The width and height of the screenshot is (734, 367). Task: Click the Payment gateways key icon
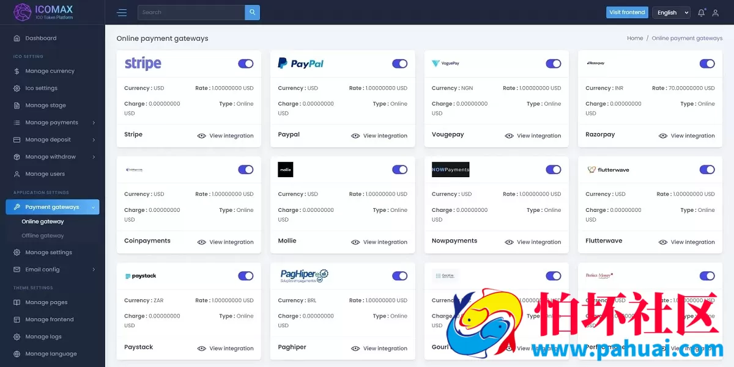point(17,207)
